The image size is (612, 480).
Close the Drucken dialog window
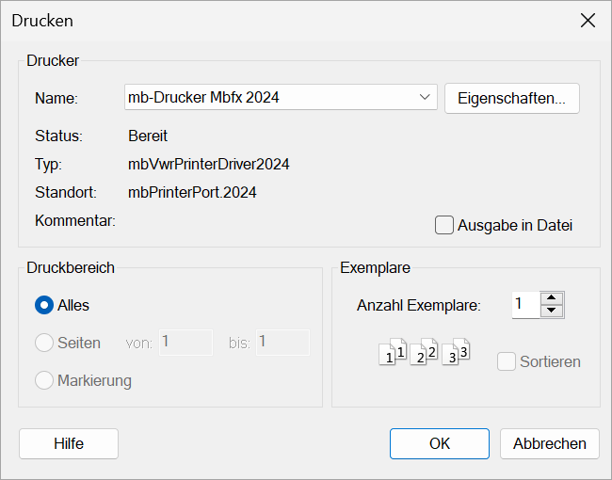pyautogui.click(x=588, y=21)
